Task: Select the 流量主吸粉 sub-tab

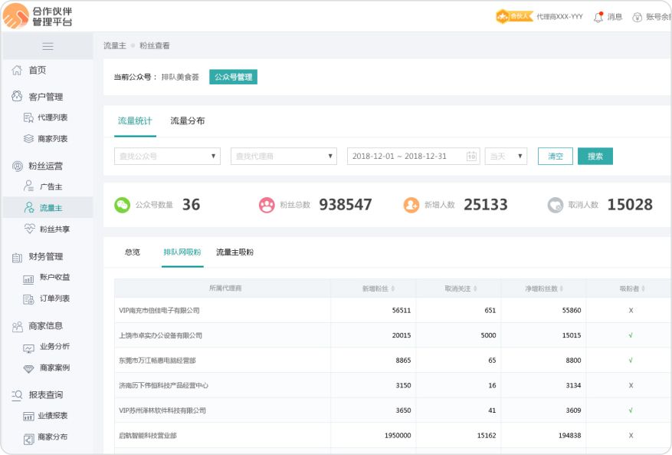Action: (x=234, y=252)
